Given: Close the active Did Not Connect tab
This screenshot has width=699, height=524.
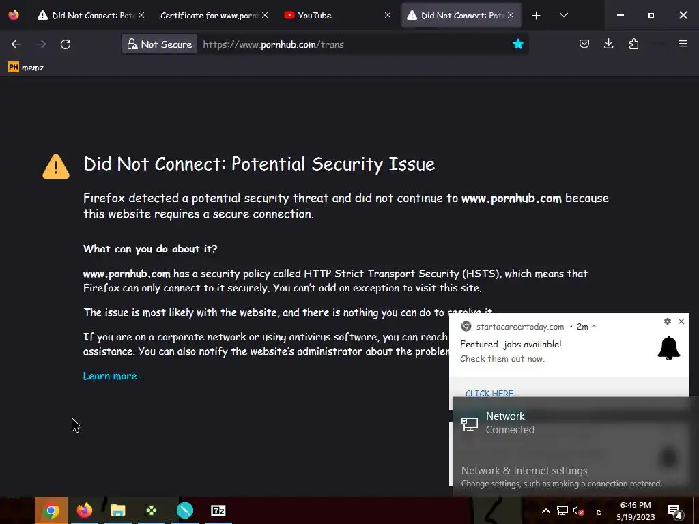Looking at the screenshot, I should tap(511, 15).
